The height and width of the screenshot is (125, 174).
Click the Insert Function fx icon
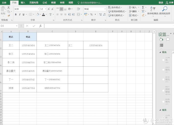40,26
